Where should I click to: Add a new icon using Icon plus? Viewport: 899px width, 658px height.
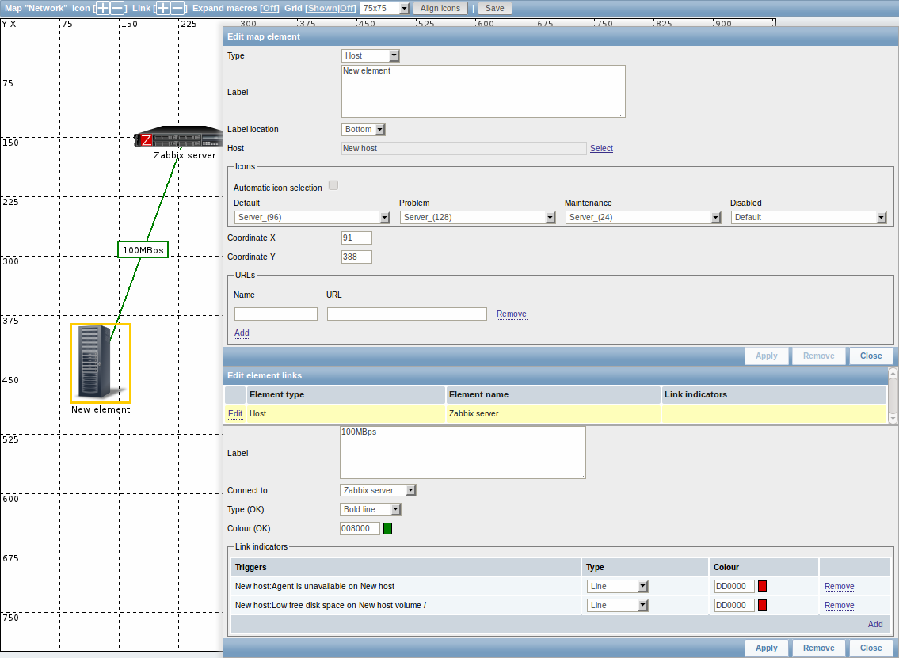click(103, 8)
